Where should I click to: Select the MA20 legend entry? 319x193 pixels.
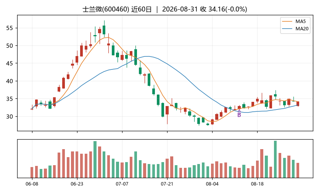(x=295, y=29)
